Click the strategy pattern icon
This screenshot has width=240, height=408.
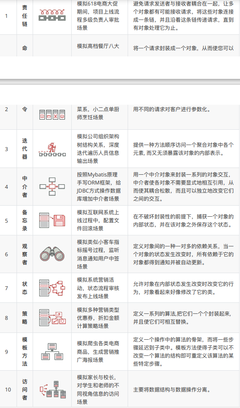tap(52, 317)
